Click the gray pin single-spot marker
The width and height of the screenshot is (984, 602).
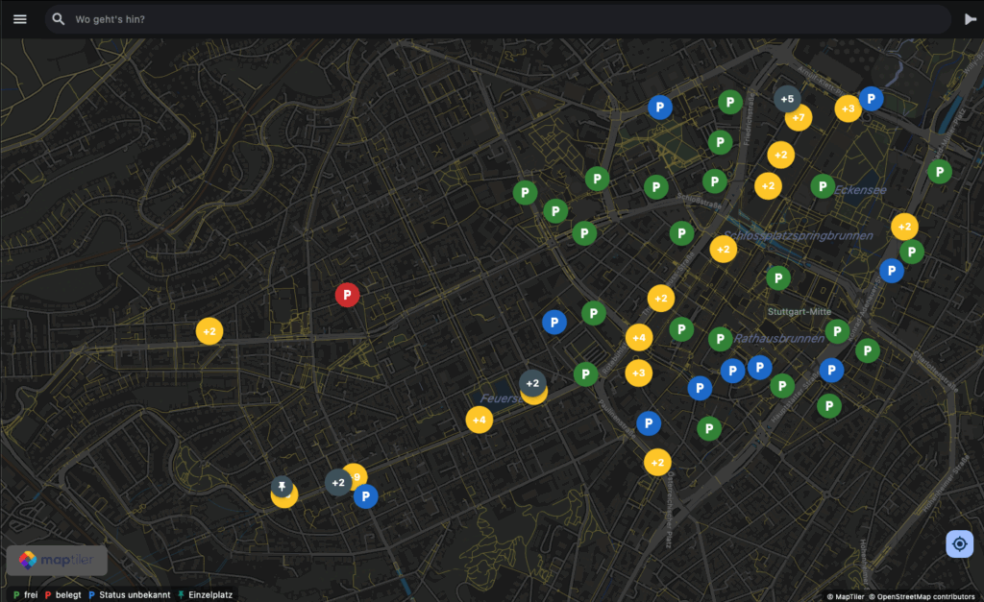[282, 486]
